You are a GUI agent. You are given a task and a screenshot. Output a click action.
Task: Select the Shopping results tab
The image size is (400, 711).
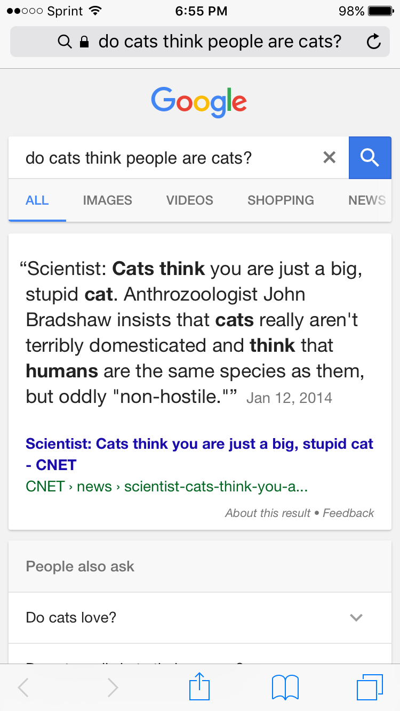coord(281,200)
